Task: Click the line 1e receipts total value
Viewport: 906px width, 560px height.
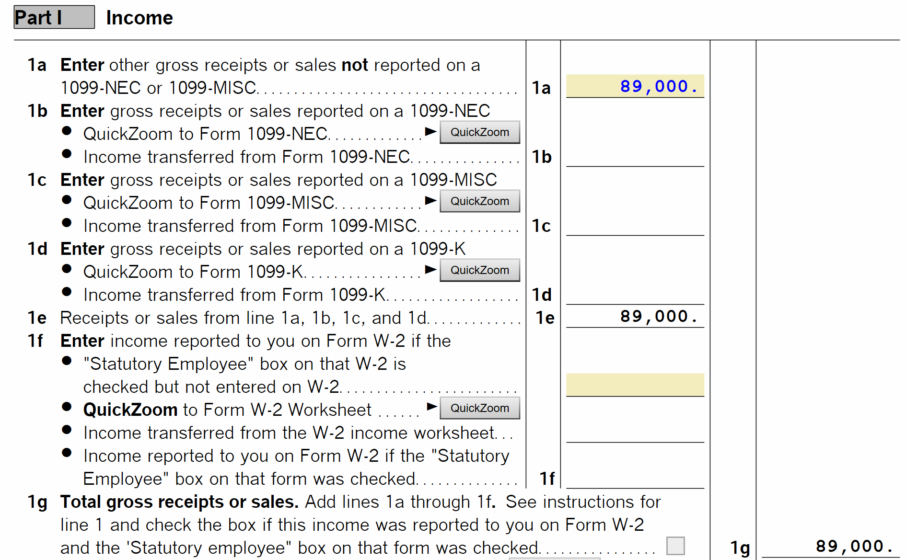Action: click(635, 317)
